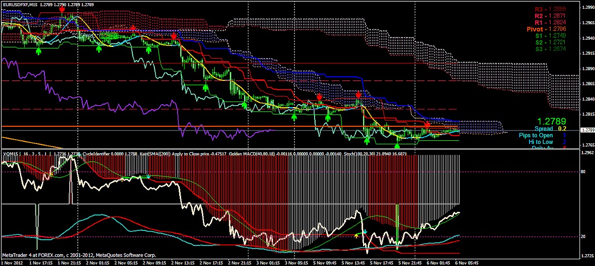The image size is (595, 266).
Task: Click the 2 Nov 13:15 time axis label
Action: coord(183,262)
